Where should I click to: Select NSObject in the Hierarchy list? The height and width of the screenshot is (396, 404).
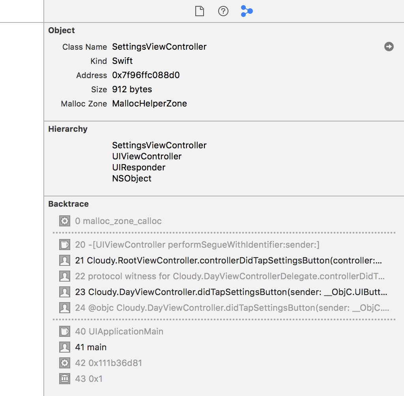[131, 178]
